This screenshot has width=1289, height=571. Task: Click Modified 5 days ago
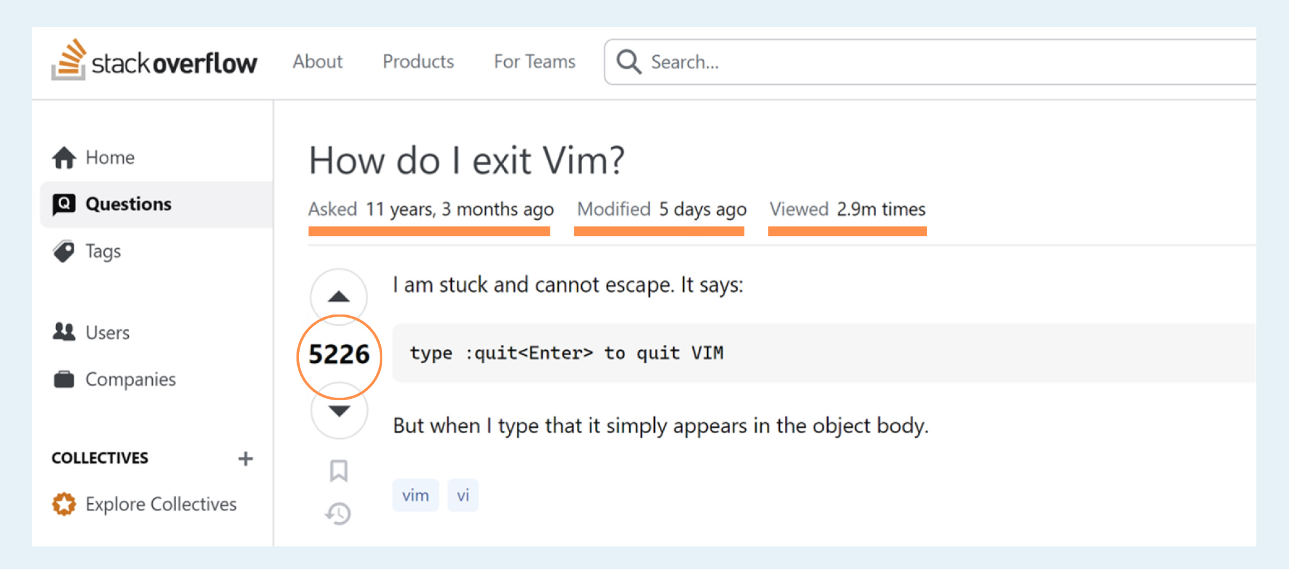[661, 209]
